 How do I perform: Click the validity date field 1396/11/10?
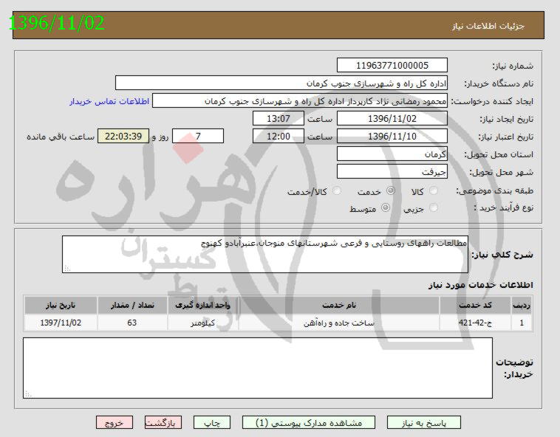click(392, 137)
